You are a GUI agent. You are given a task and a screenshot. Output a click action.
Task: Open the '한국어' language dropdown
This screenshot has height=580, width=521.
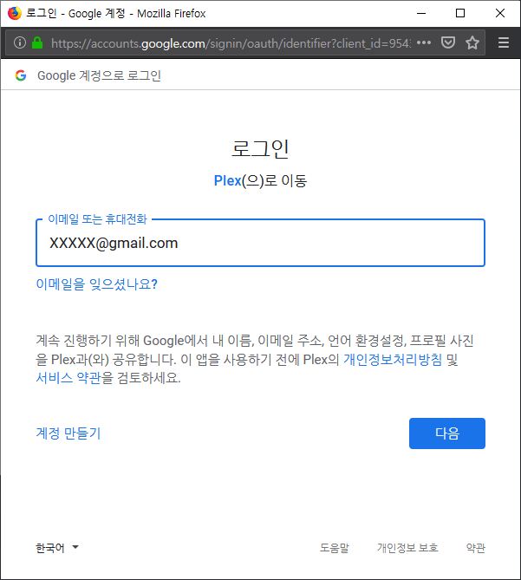pos(57,547)
